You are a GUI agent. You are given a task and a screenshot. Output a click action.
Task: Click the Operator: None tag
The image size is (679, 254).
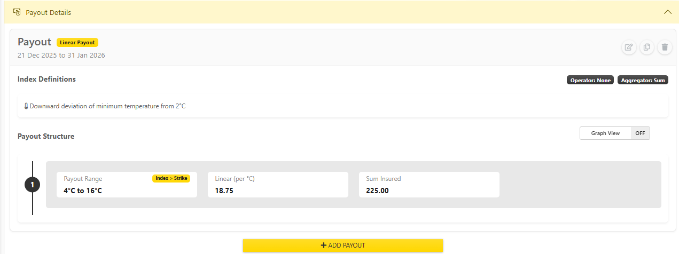click(590, 80)
